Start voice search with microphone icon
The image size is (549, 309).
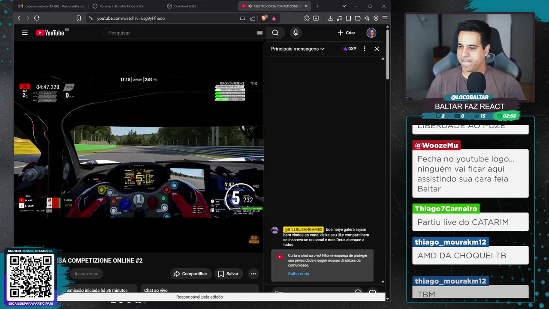pyautogui.click(x=296, y=33)
